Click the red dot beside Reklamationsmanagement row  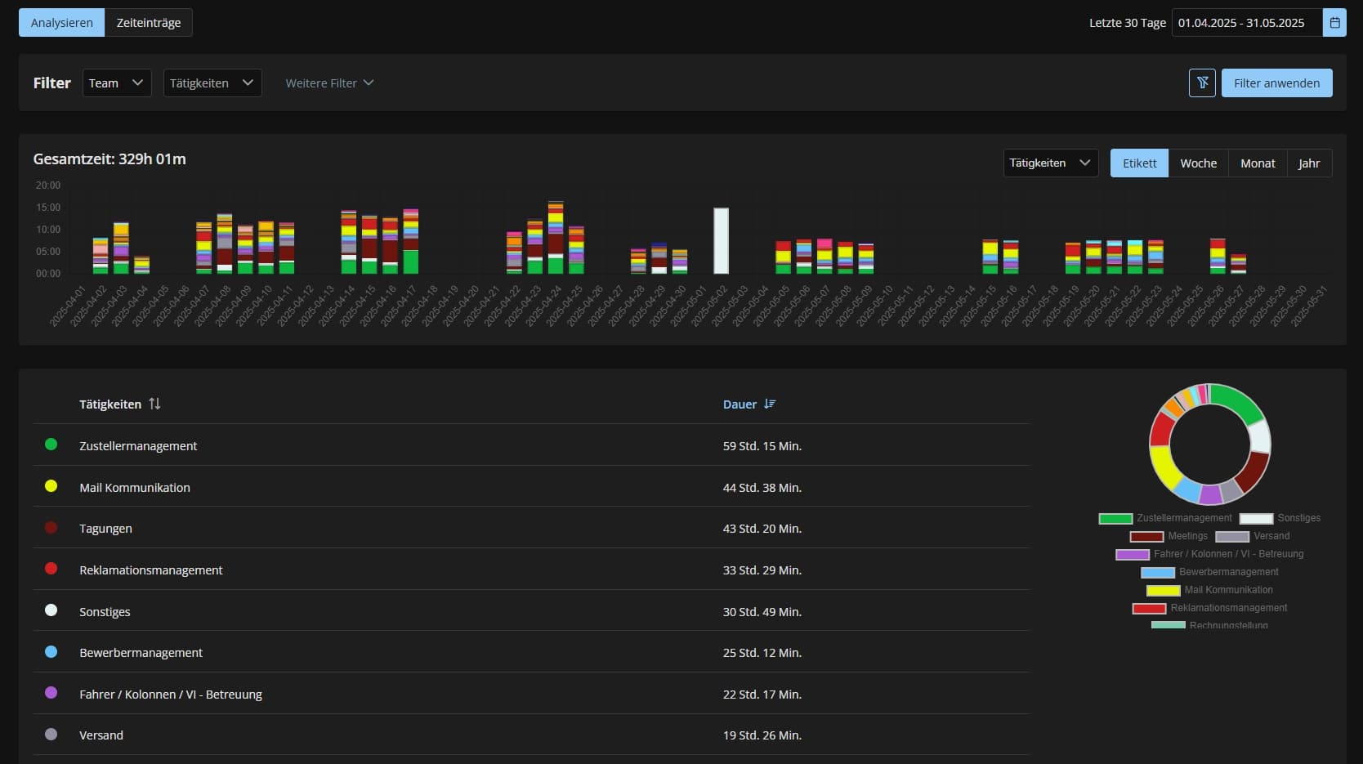click(51, 569)
